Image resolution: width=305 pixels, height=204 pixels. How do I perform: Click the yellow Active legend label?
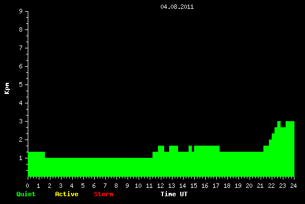(67, 194)
